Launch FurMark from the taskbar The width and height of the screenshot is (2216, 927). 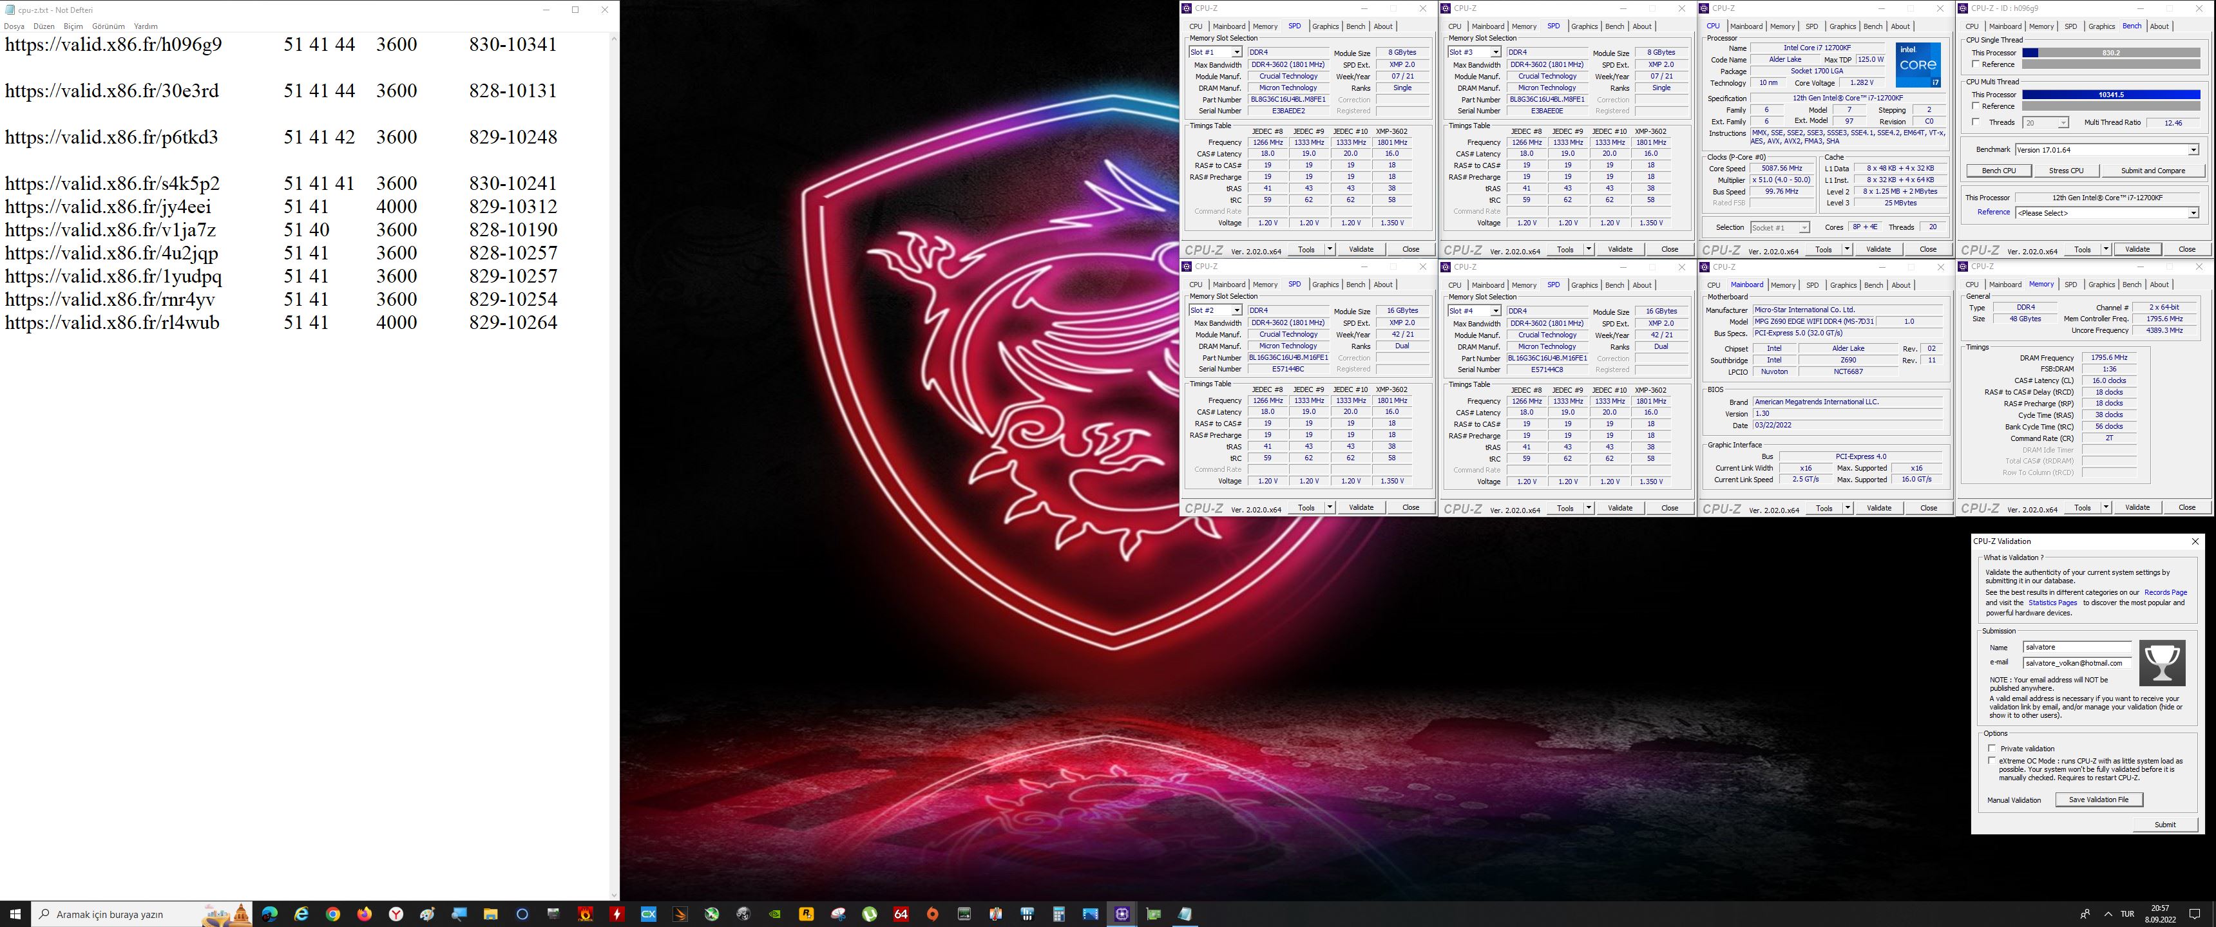(x=585, y=914)
